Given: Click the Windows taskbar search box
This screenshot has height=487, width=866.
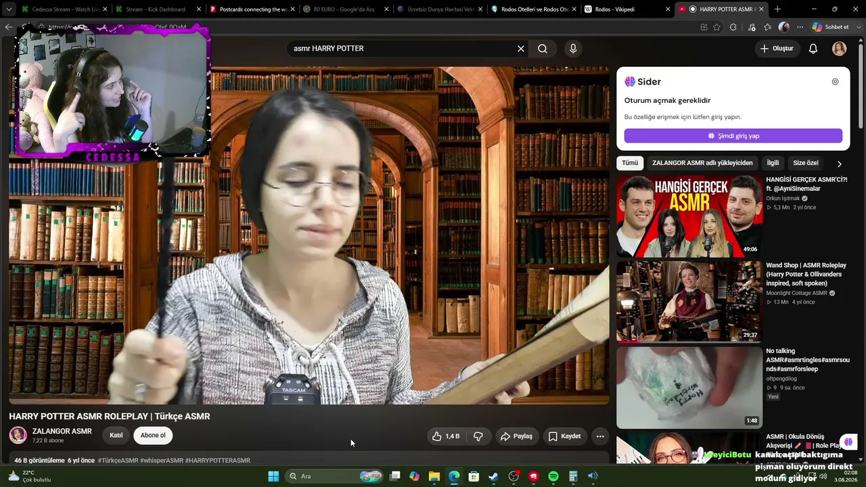Looking at the screenshot, I should point(335,476).
